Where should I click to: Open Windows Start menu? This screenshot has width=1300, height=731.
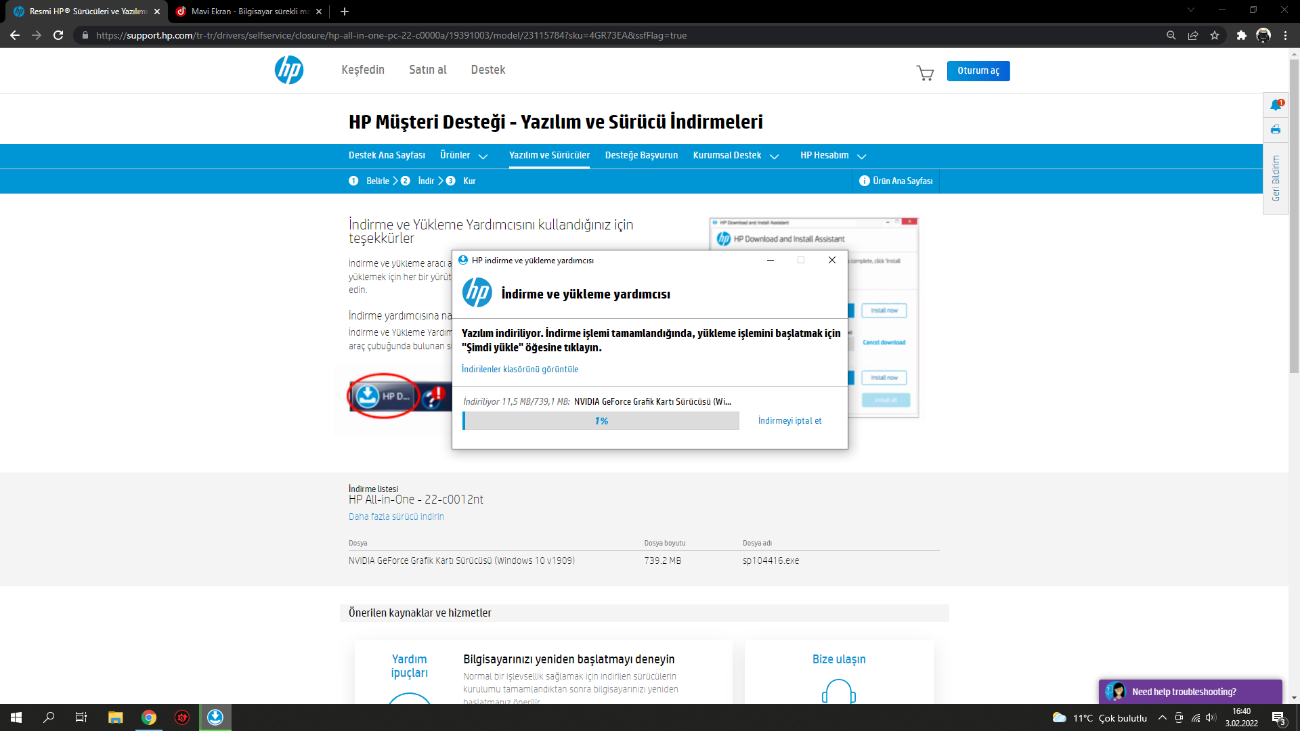coord(16,717)
